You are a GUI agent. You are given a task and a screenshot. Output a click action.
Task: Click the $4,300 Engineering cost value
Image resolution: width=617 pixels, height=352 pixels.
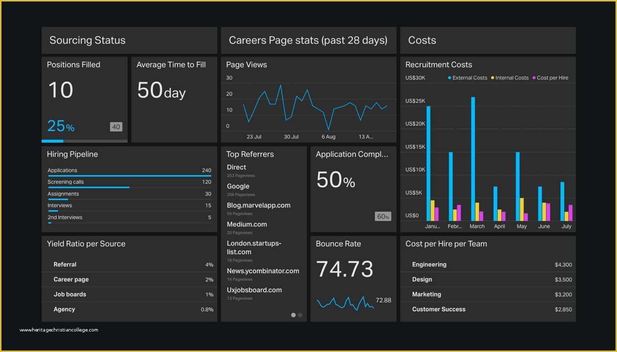[563, 265]
